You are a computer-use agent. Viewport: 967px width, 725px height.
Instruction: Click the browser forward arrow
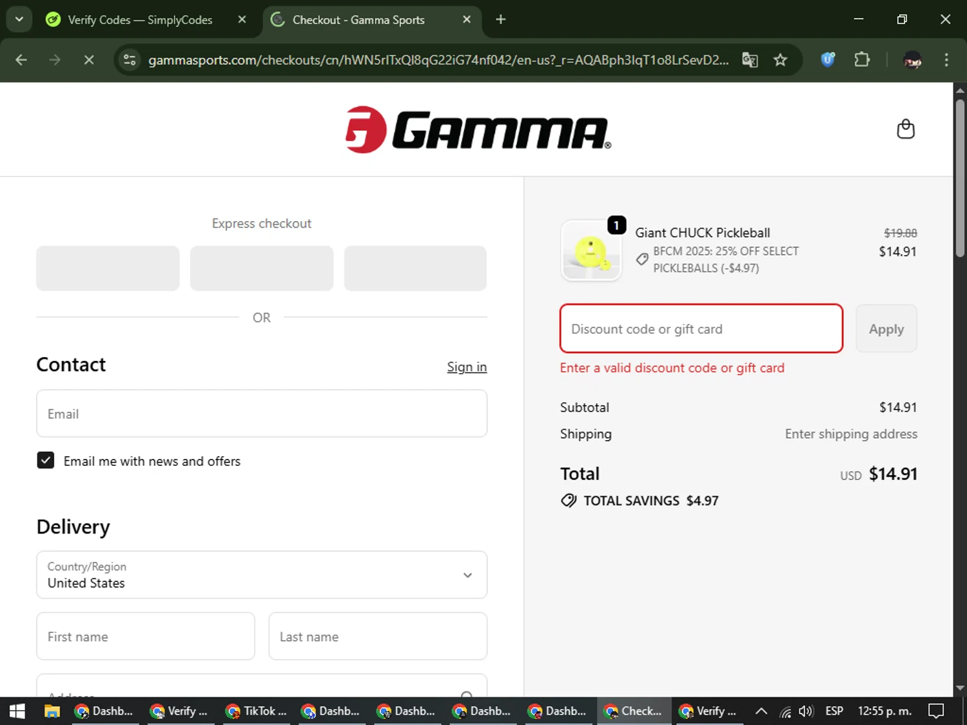[55, 60]
